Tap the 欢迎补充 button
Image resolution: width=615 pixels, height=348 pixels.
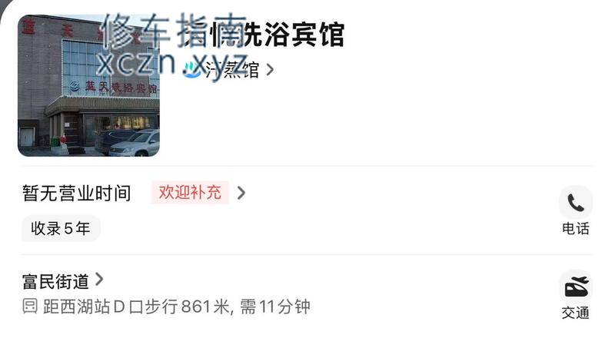(x=190, y=192)
